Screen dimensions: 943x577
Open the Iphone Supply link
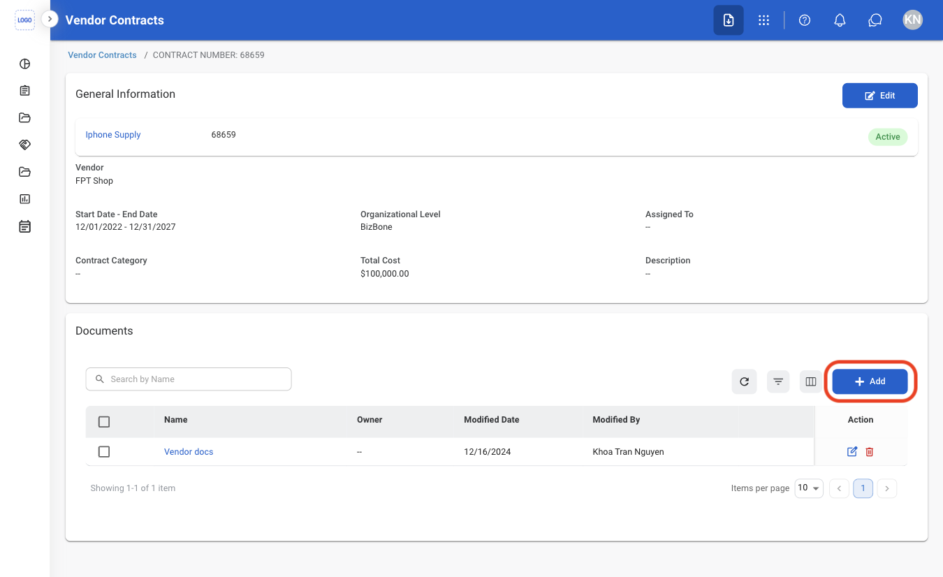[x=113, y=135]
